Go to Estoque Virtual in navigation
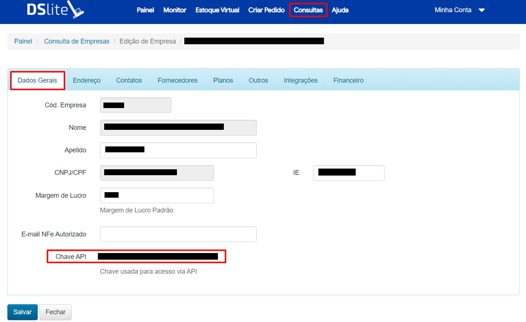Viewport: 526px width, 322px height. coord(217,10)
